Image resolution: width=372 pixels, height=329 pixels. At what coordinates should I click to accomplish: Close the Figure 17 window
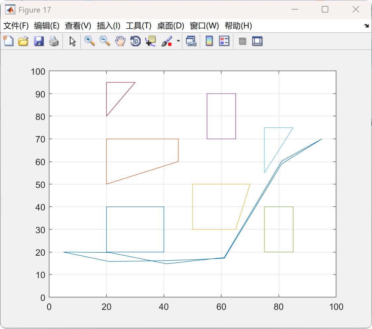356,10
